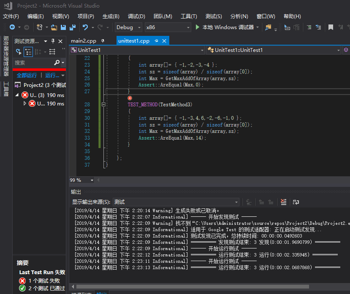Toggle auto-hide pin of test explorer
The width and height of the screenshot is (350, 294).
[x=53, y=41]
